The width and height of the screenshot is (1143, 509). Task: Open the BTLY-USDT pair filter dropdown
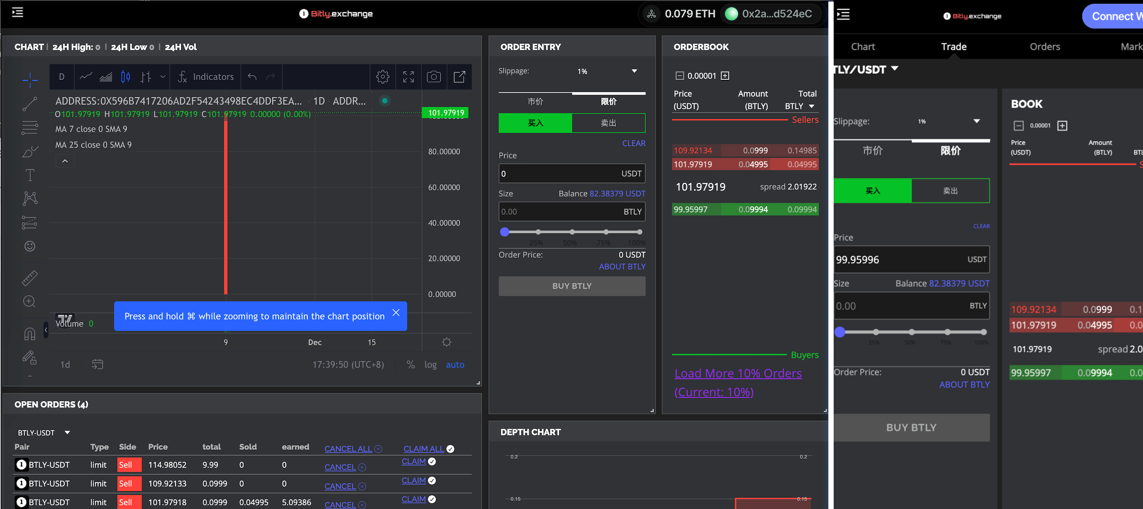(44, 432)
